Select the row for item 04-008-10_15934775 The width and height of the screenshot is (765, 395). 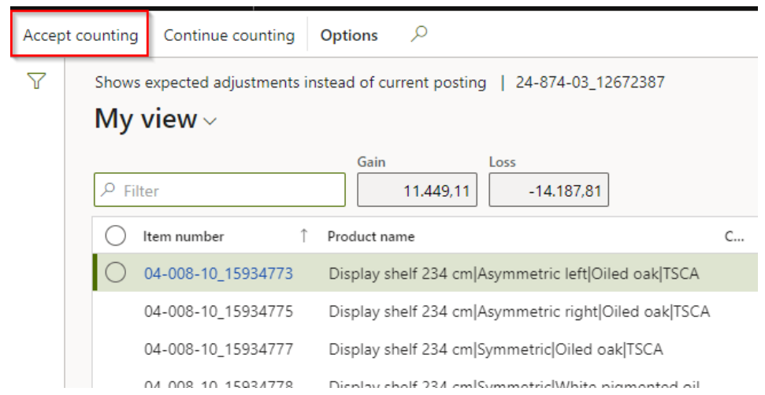tap(218, 312)
